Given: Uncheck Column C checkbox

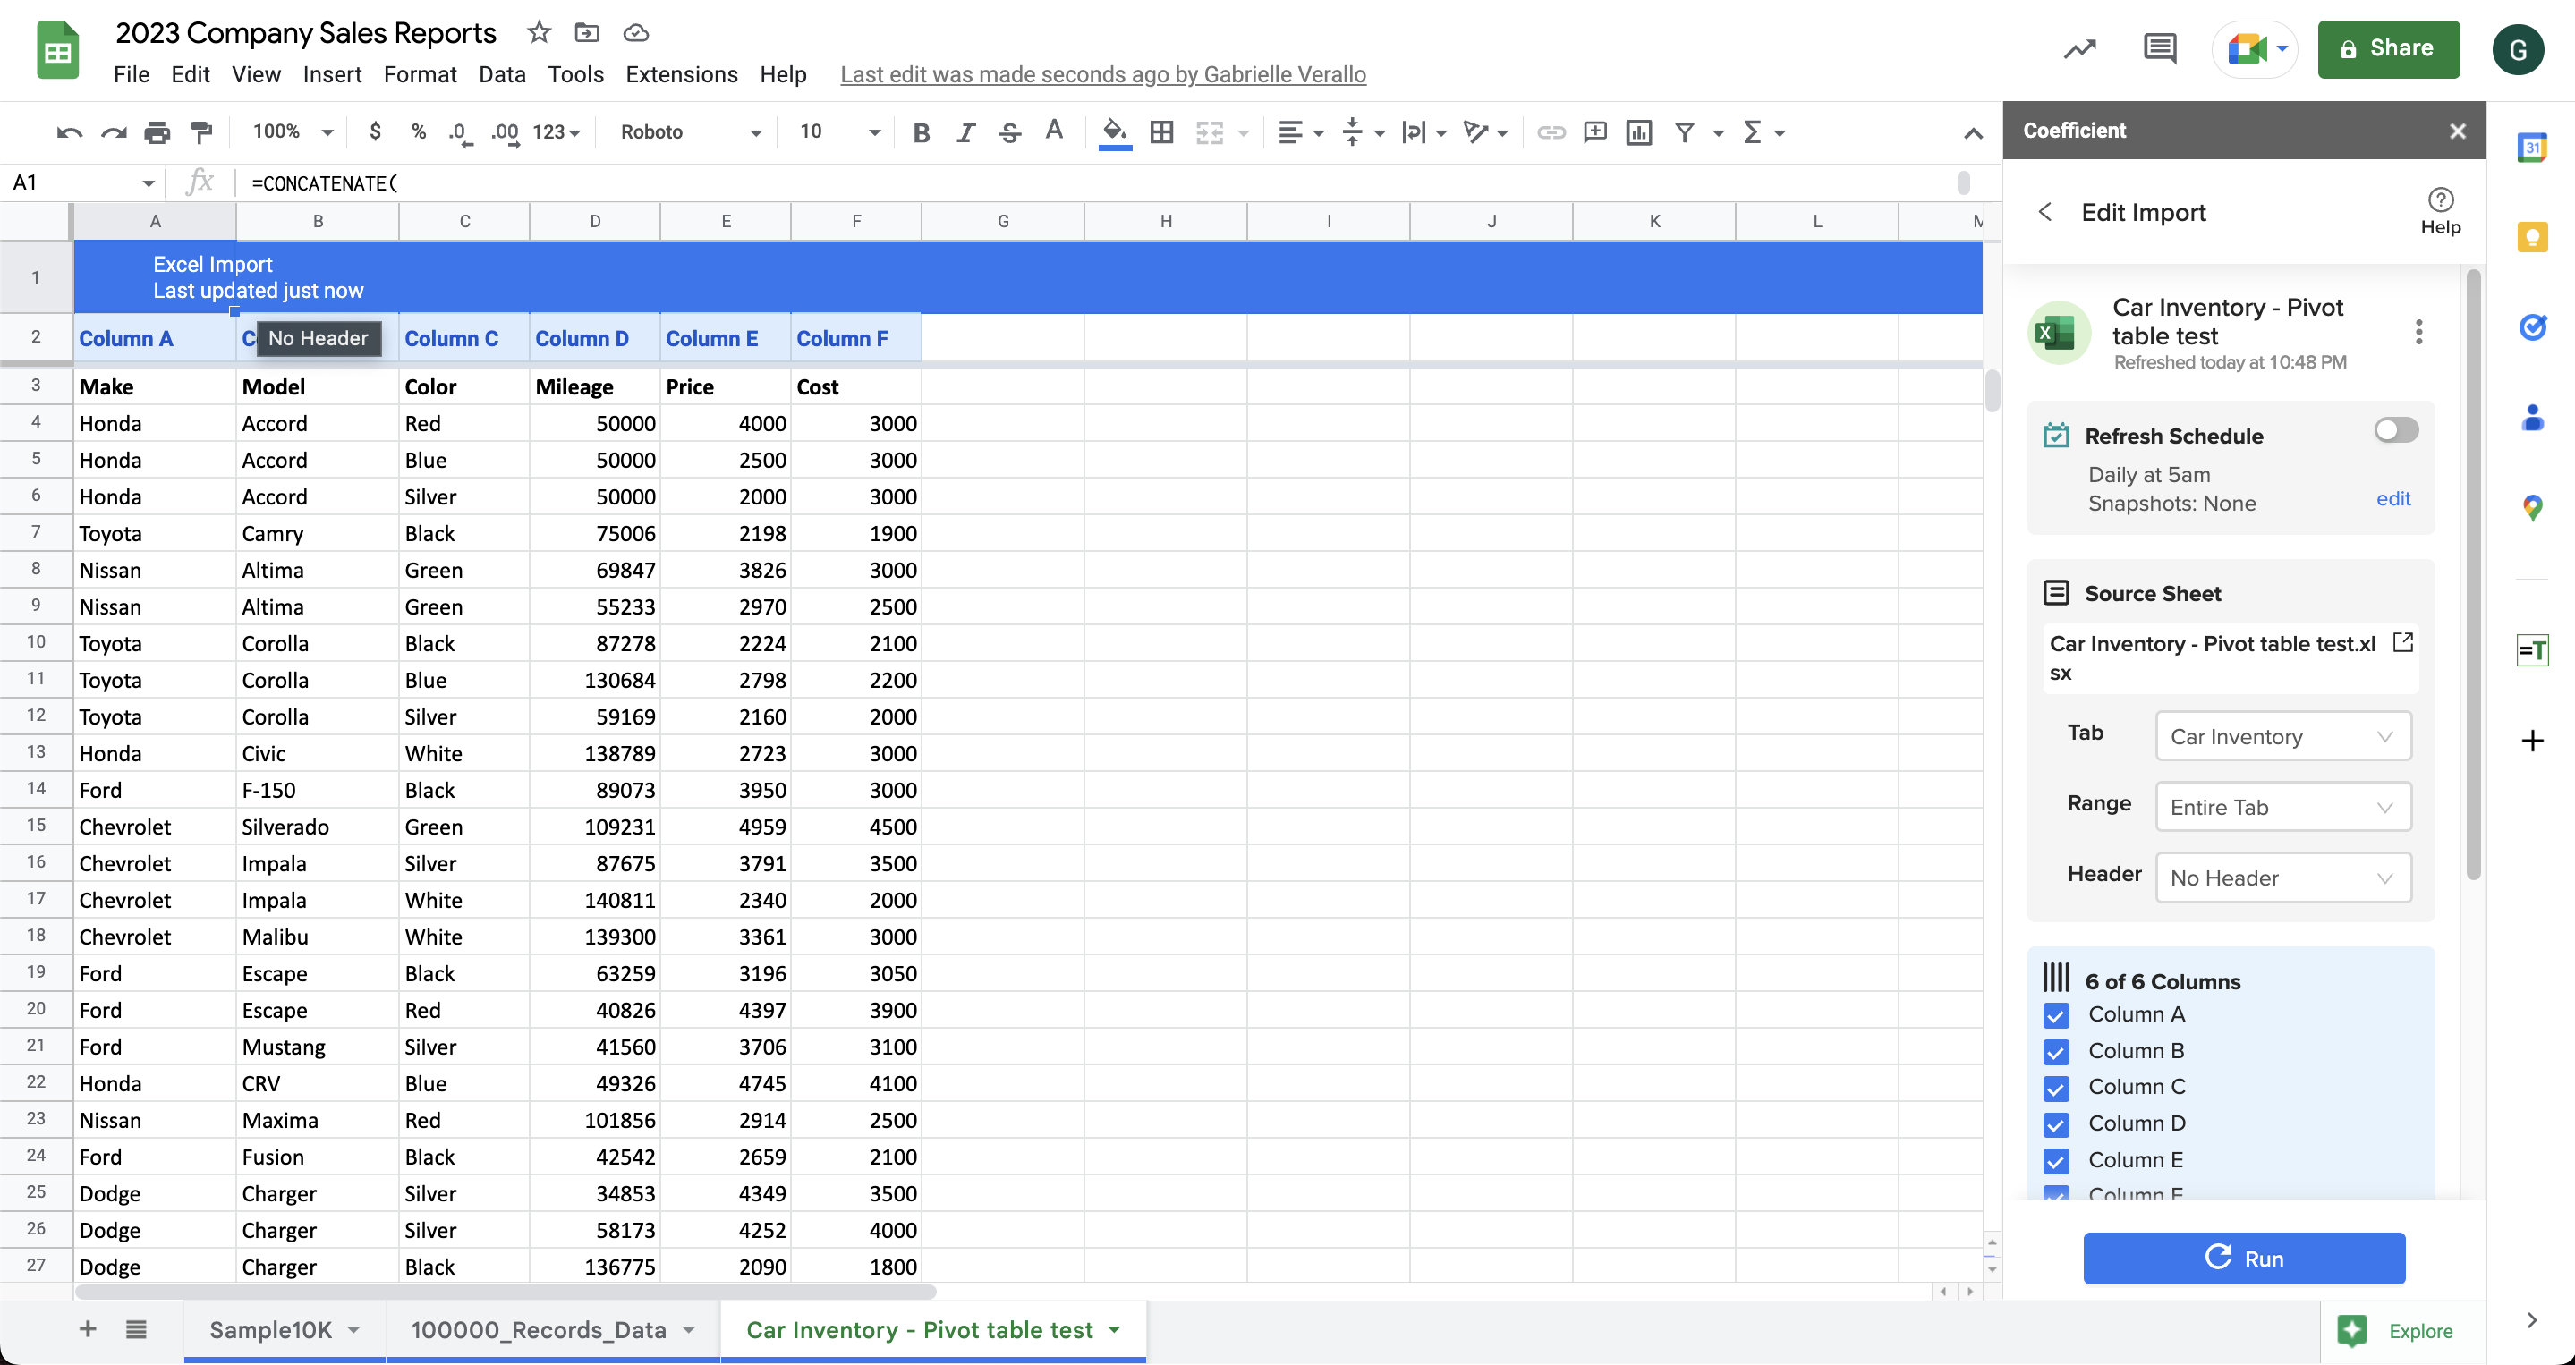Looking at the screenshot, I should point(2056,1089).
